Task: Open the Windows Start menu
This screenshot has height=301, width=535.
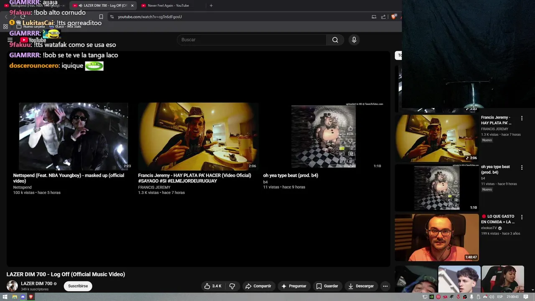Action: (5, 297)
